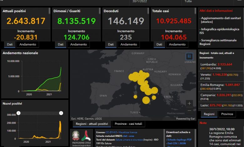This screenshot has width=244, height=147.
Task: Click the Italian Republic emblem
Action: (x=76, y=136)
